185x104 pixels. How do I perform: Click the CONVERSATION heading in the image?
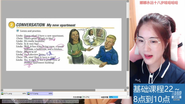pyautogui.click(x=31, y=25)
